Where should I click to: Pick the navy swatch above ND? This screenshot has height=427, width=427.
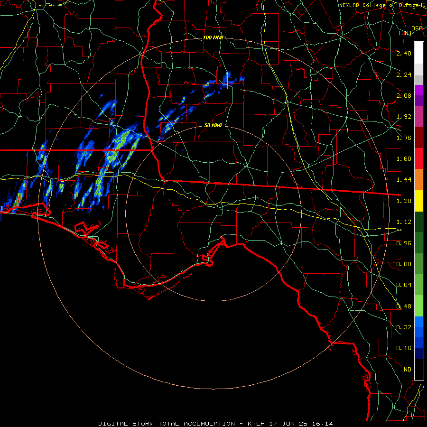[419, 353]
